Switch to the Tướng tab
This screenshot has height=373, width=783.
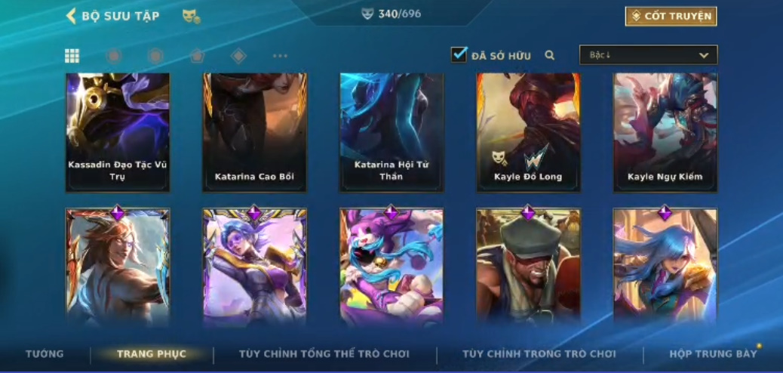[45, 354]
